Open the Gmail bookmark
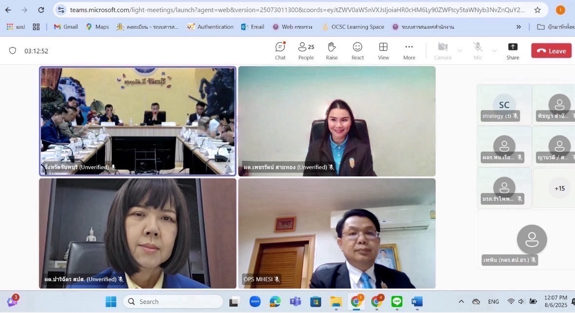The height and width of the screenshot is (313, 575). (x=65, y=27)
